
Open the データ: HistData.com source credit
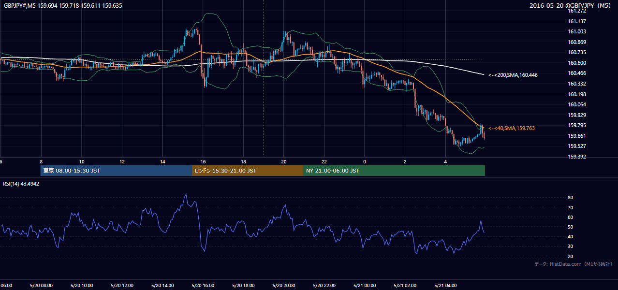click(574, 264)
